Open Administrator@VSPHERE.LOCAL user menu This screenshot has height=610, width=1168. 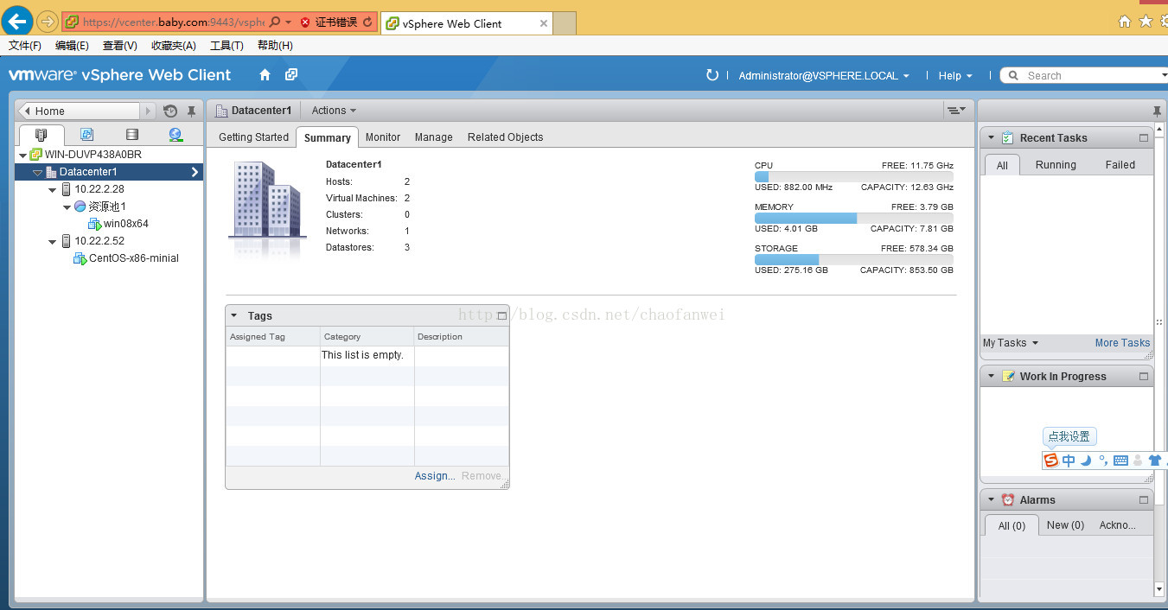pyautogui.click(x=824, y=75)
